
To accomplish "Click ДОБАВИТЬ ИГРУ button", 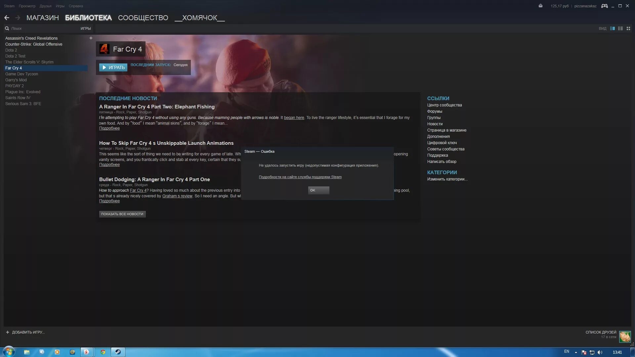I will [x=25, y=332].
